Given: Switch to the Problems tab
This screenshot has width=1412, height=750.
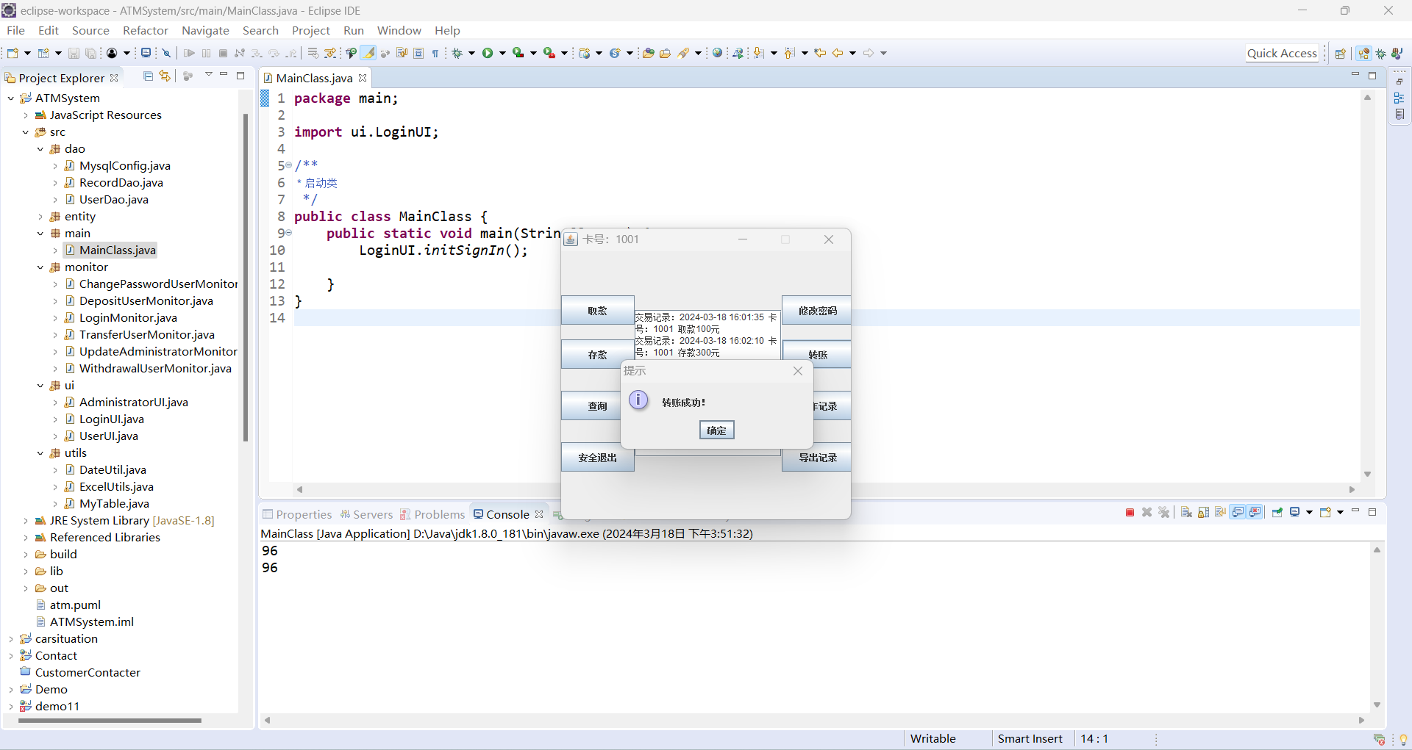Looking at the screenshot, I should click(x=432, y=514).
